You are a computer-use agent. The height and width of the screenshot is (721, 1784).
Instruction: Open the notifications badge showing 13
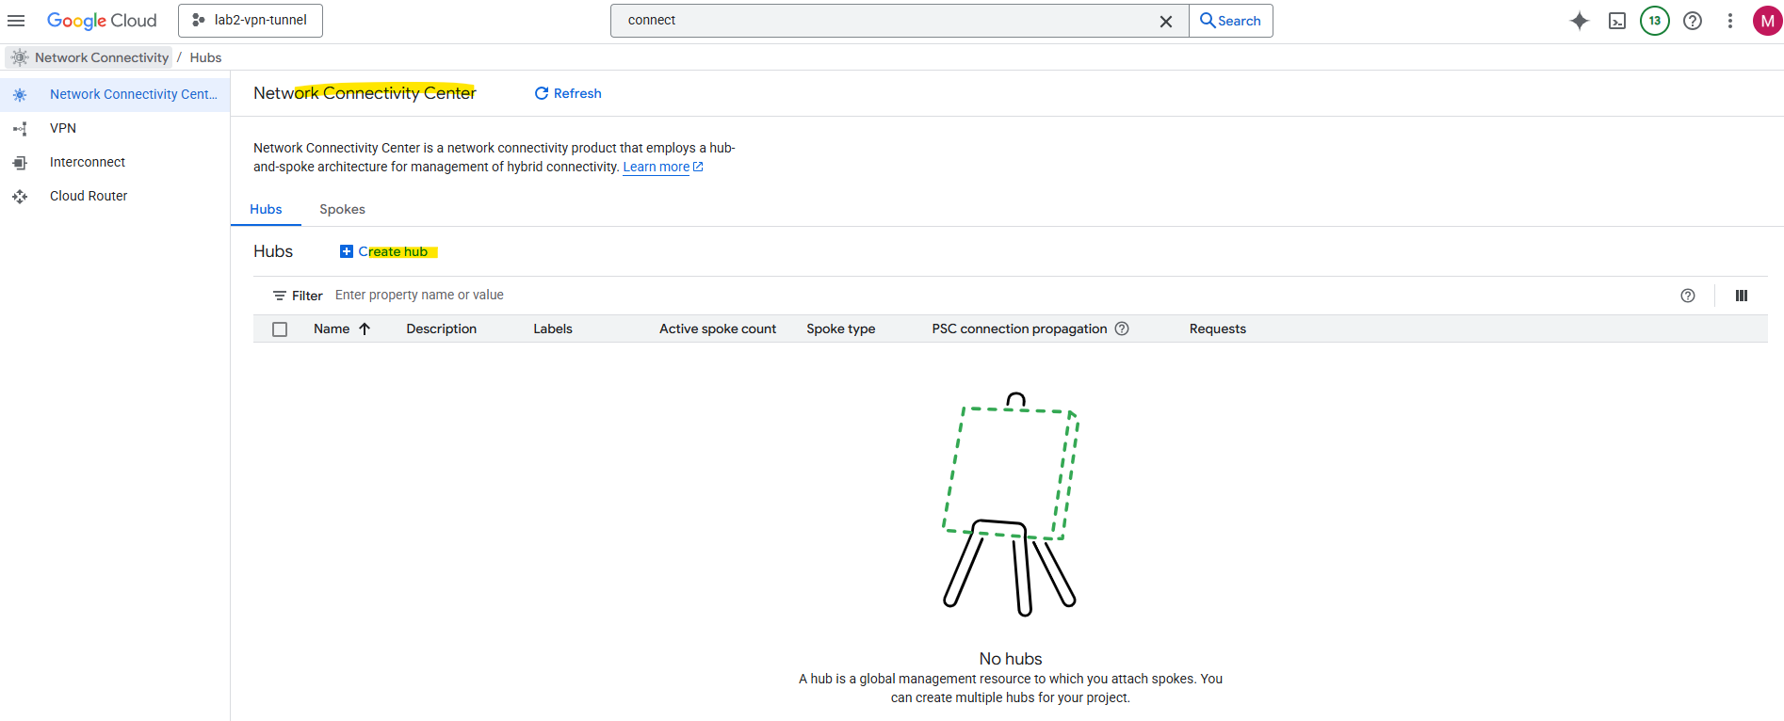1655,21
